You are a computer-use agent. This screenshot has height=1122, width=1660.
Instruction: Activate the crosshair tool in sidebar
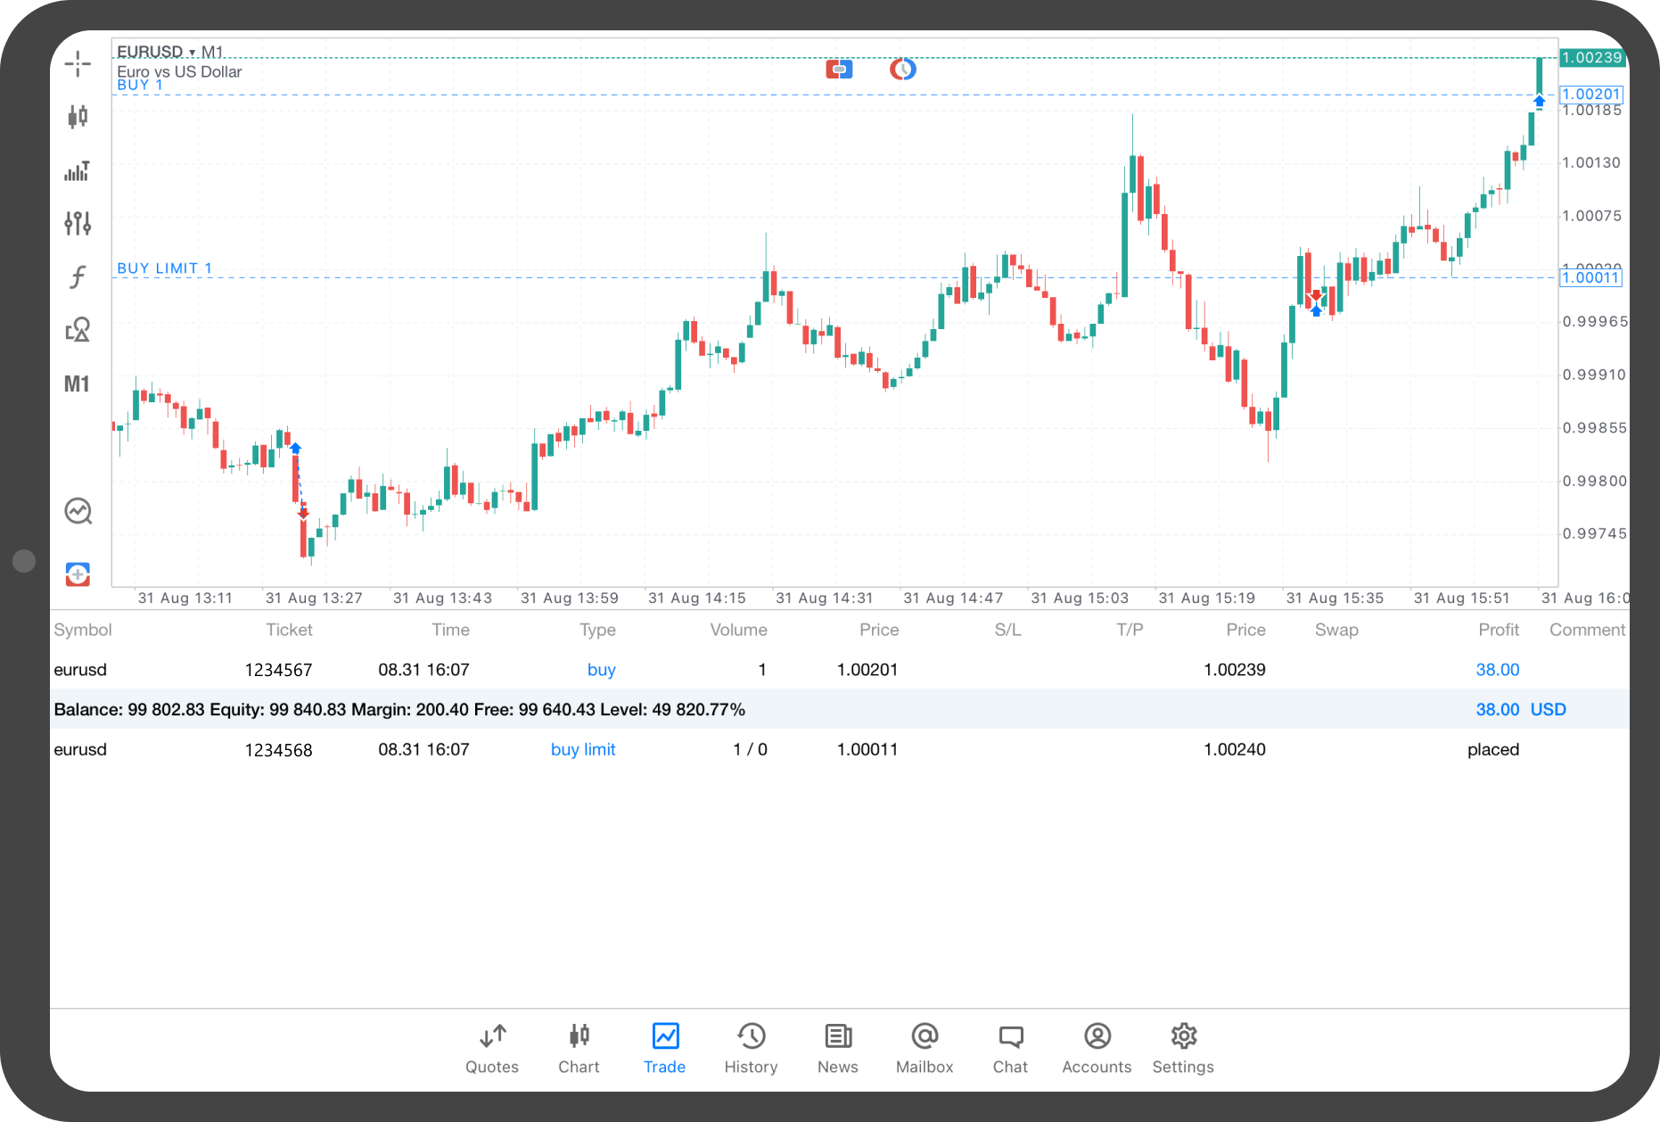(78, 63)
